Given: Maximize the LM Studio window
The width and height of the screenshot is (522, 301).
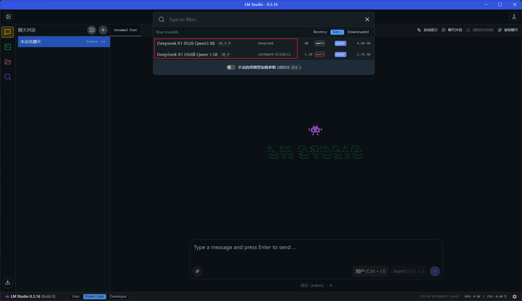Looking at the screenshot, I should pos(500,5).
